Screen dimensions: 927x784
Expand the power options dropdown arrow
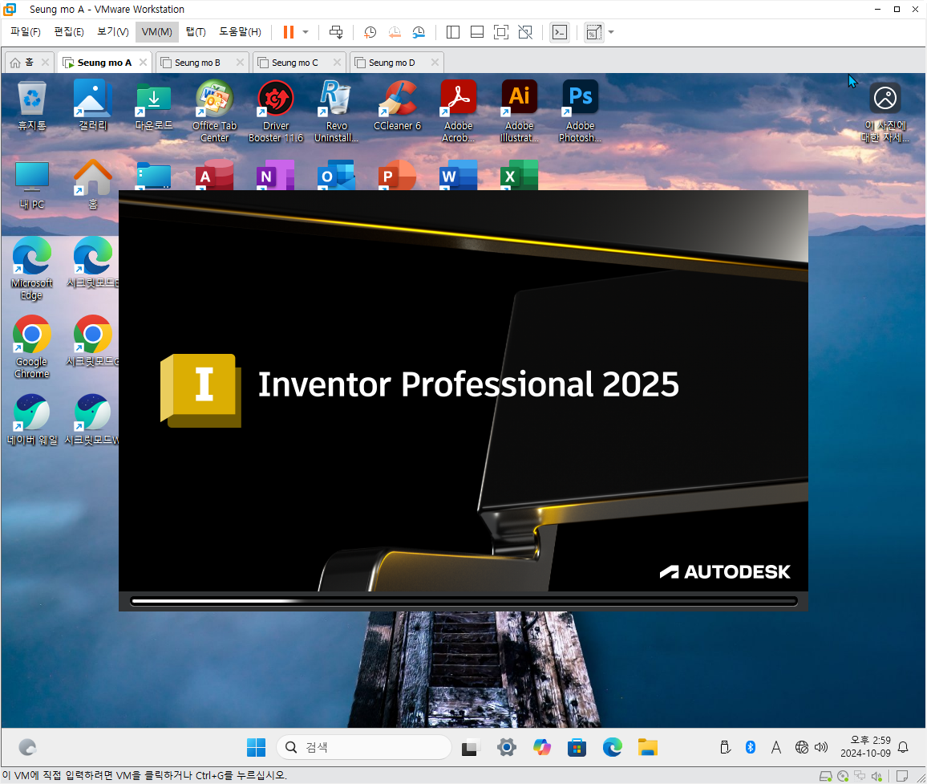tap(306, 32)
